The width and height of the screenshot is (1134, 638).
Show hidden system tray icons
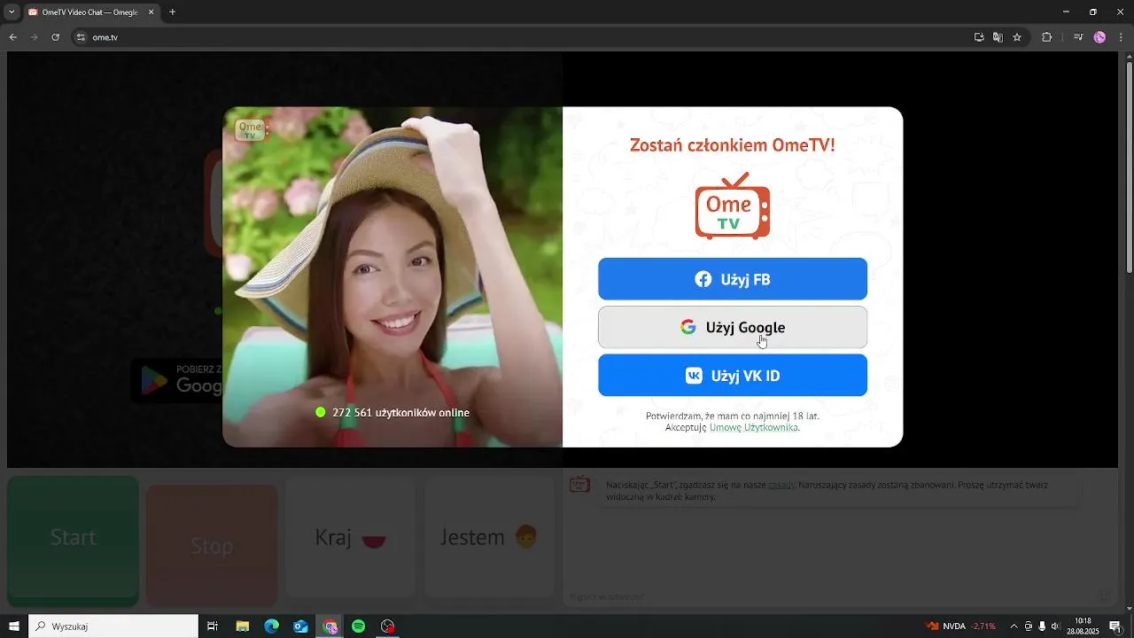1014,626
